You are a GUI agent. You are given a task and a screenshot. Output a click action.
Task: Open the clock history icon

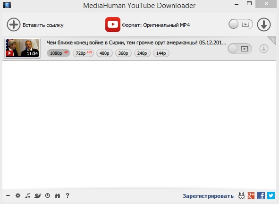[48, 195]
